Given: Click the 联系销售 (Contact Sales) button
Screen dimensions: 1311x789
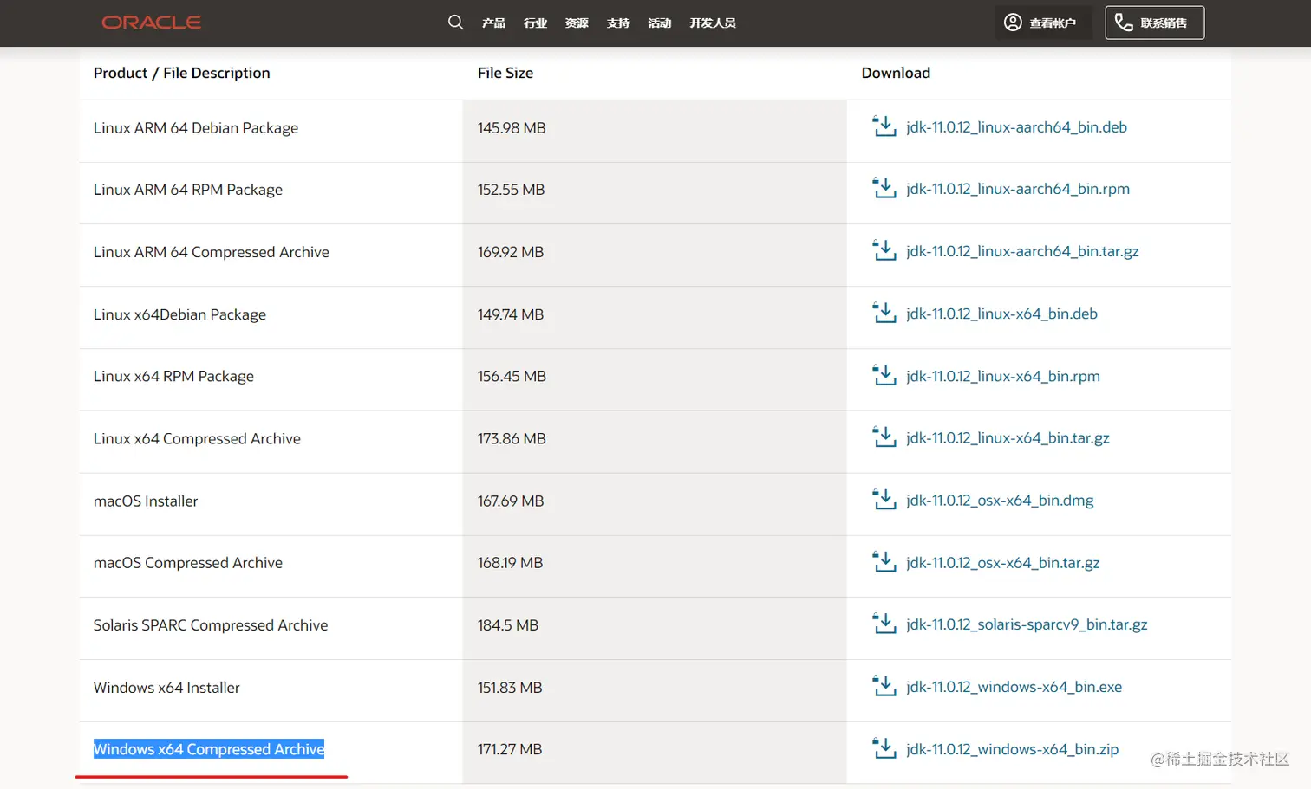Looking at the screenshot, I should pyautogui.click(x=1154, y=23).
